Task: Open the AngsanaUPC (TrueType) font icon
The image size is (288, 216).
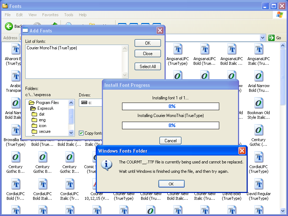Action: coord(177,49)
